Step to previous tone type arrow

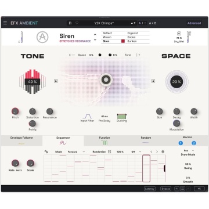click(95, 35)
